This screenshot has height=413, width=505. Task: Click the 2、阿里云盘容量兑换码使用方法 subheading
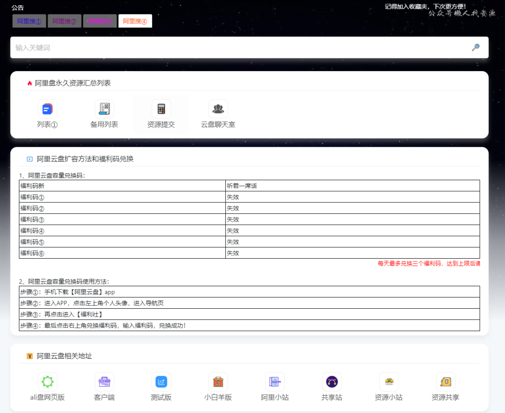(65, 282)
